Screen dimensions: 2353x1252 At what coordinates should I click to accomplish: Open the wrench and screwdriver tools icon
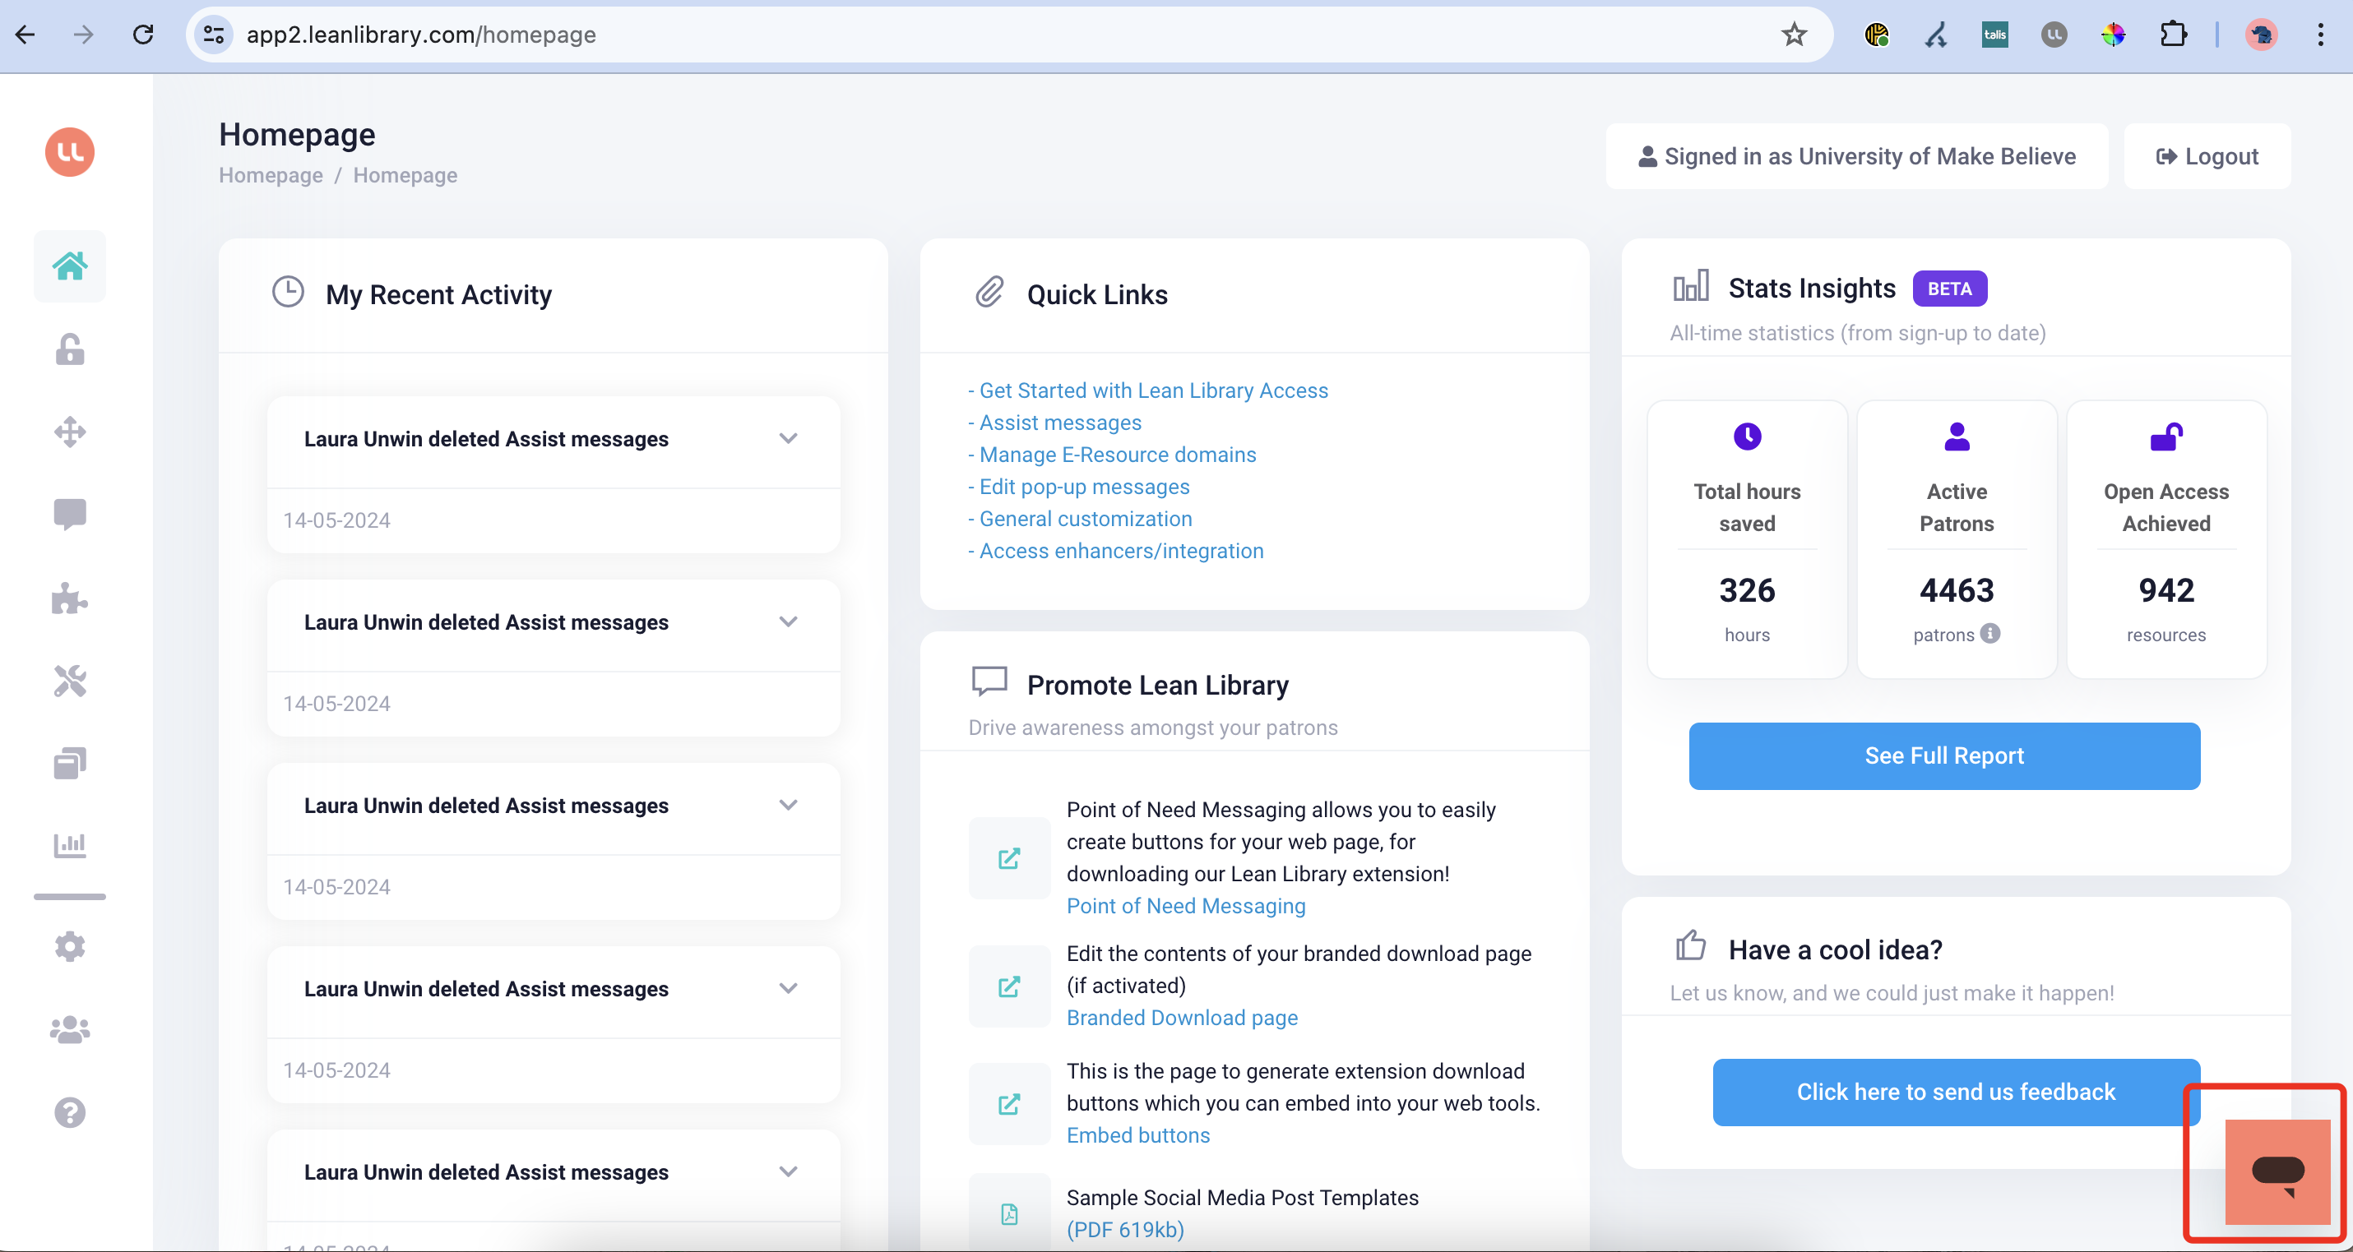point(69,681)
